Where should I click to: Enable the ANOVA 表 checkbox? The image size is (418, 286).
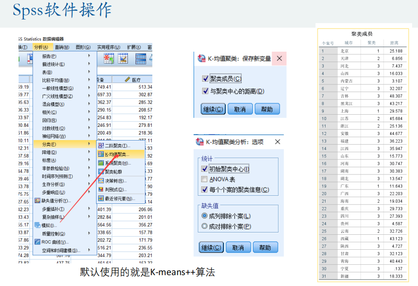point(204,179)
